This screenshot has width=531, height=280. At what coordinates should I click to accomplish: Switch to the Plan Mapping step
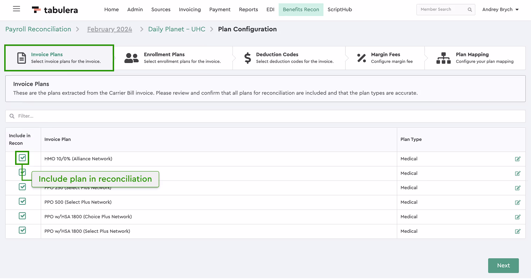coord(475,58)
